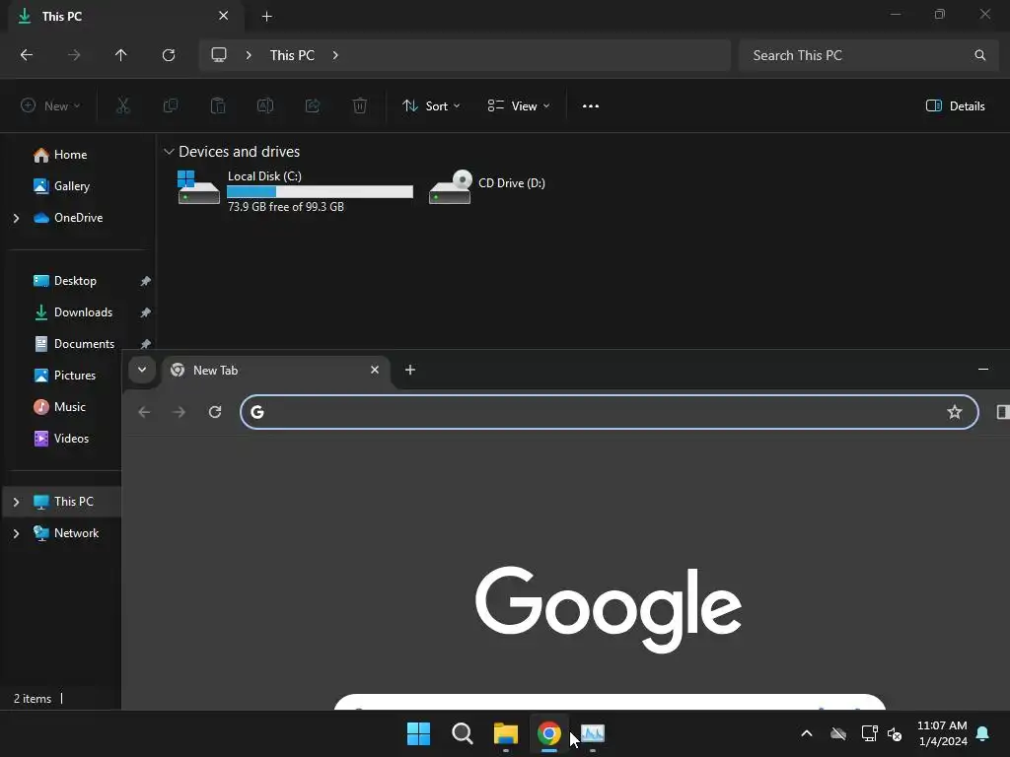Image resolution: width=1010 pixels, height=757 pixels.
Task: Click File Explorer on the taskbar
Action: 506,733
